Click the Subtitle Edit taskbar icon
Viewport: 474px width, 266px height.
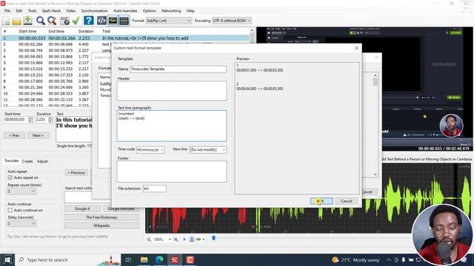(x=175, y=259)
